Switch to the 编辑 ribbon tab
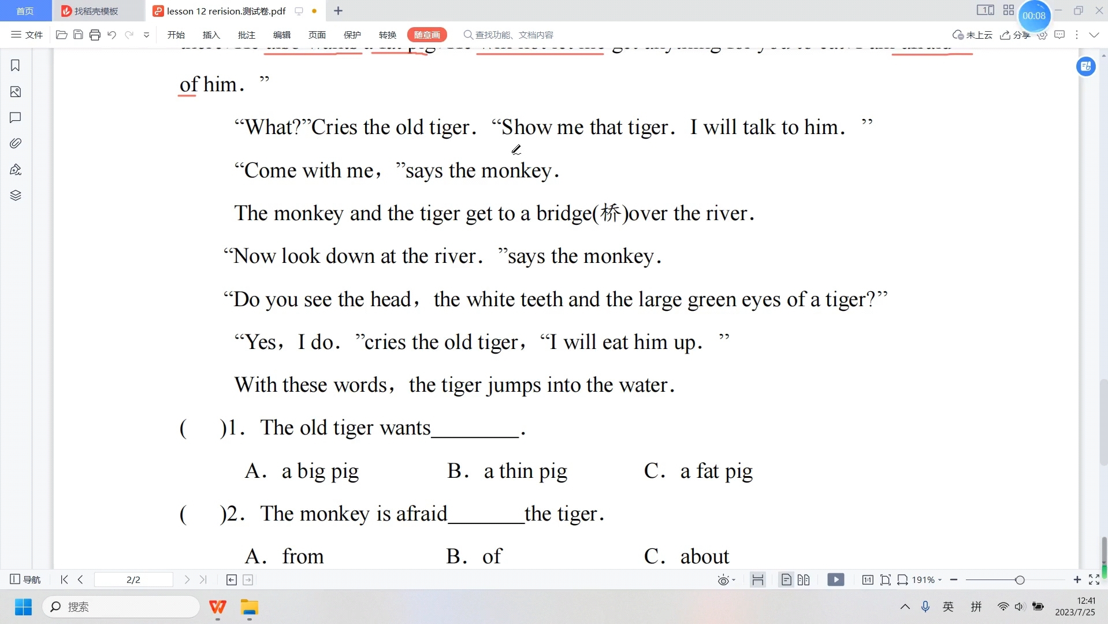1108x624 pixels. (x=282, y=35)
